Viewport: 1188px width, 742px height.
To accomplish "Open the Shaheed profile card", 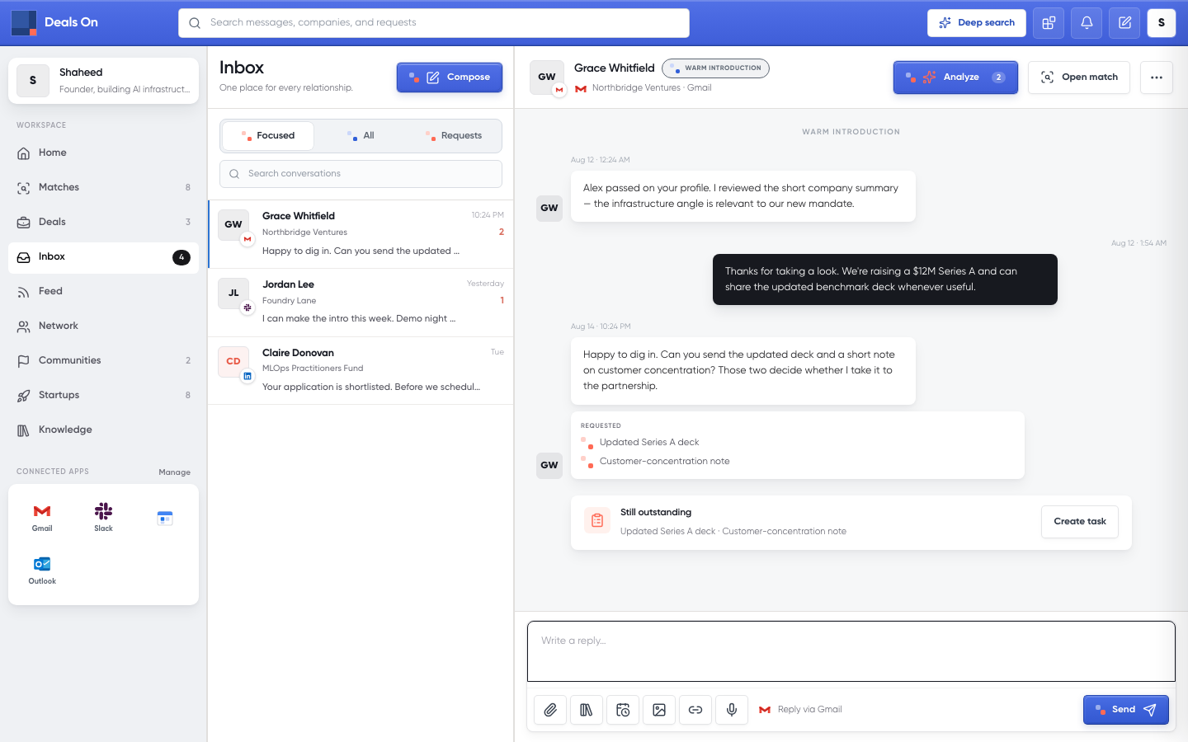I will click(x=103, y=81).
